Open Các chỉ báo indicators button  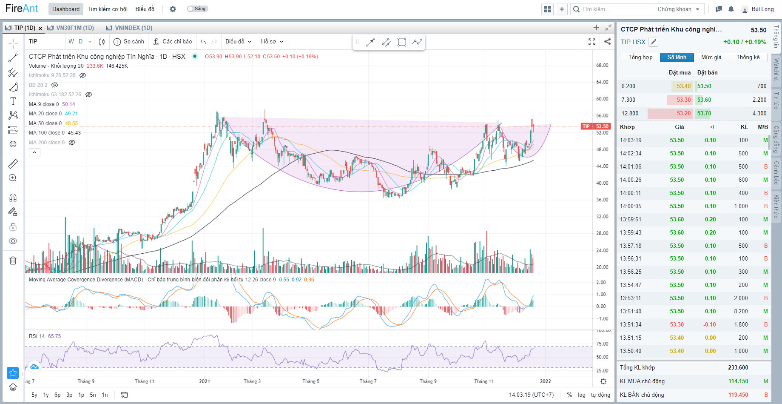[173, 41]
